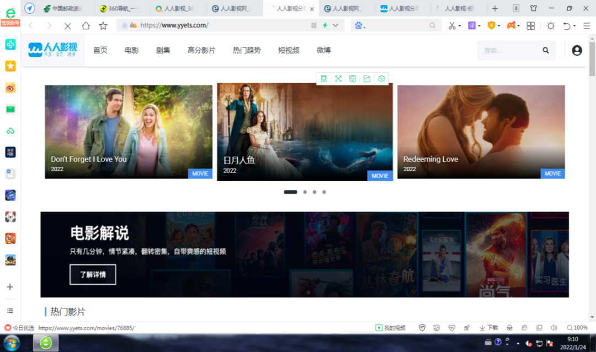Open the 热门趋势 navigation item
This screenshot has height=352, width=596.
247,50
